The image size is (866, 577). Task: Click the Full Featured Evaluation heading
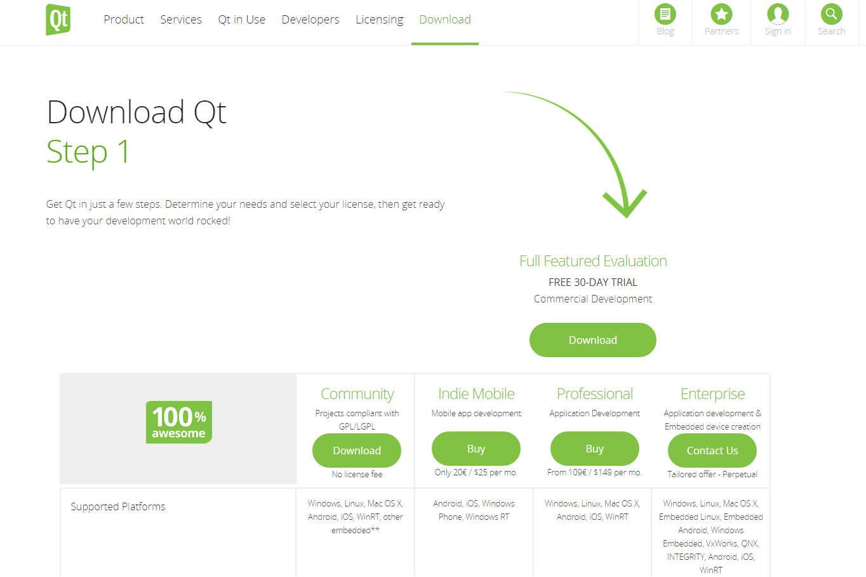[593, 261]
